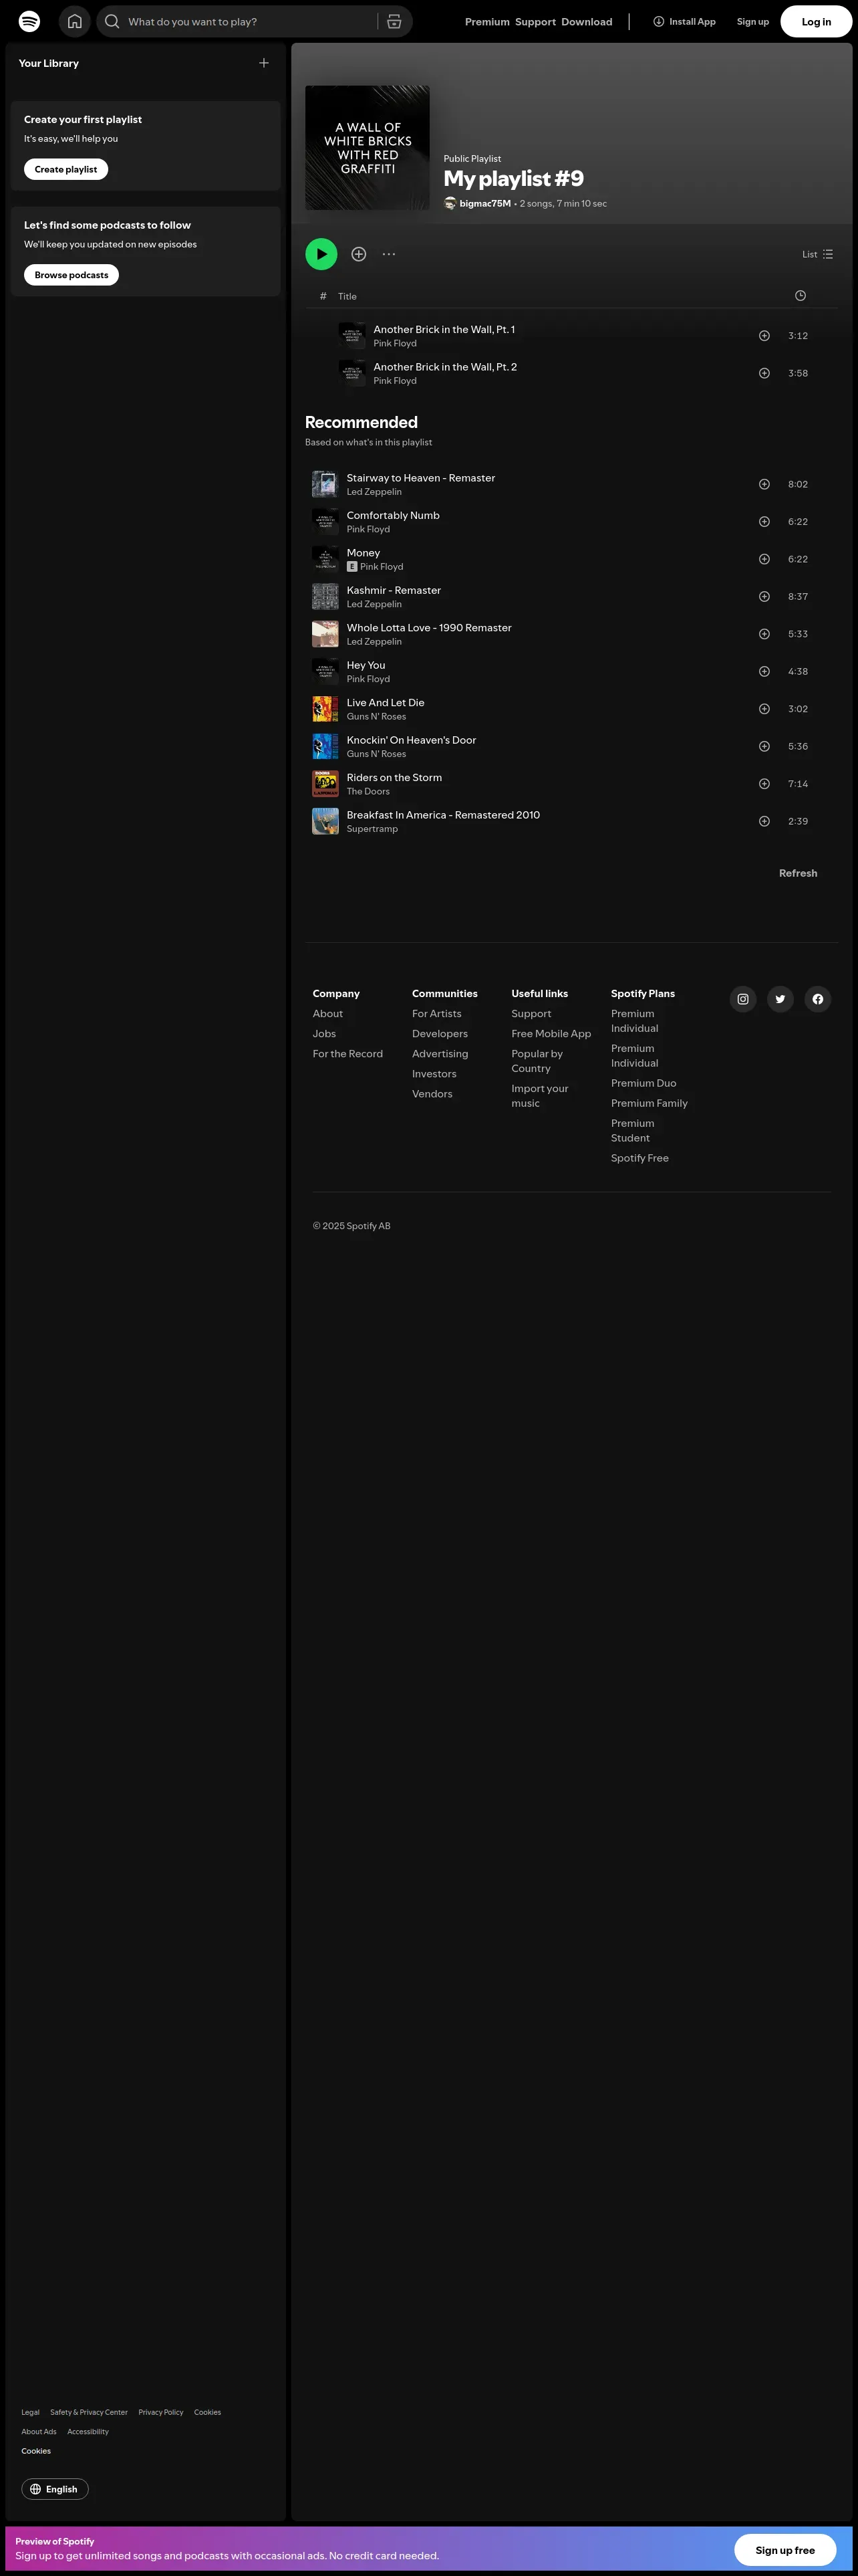Image resolution: width=858 pixels, height=2576 pixels.
Task: Click the Create playlist button
Action: point(66,169)
